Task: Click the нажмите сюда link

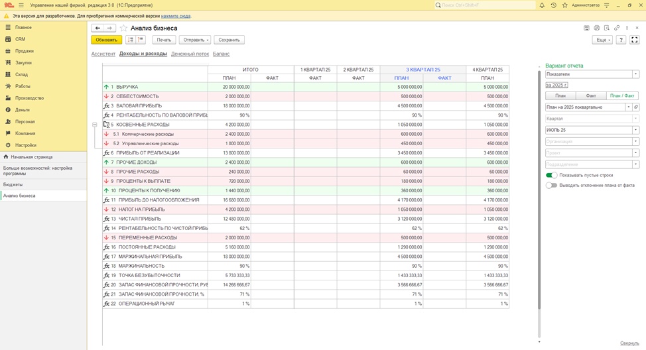Action: pos(176,15)
